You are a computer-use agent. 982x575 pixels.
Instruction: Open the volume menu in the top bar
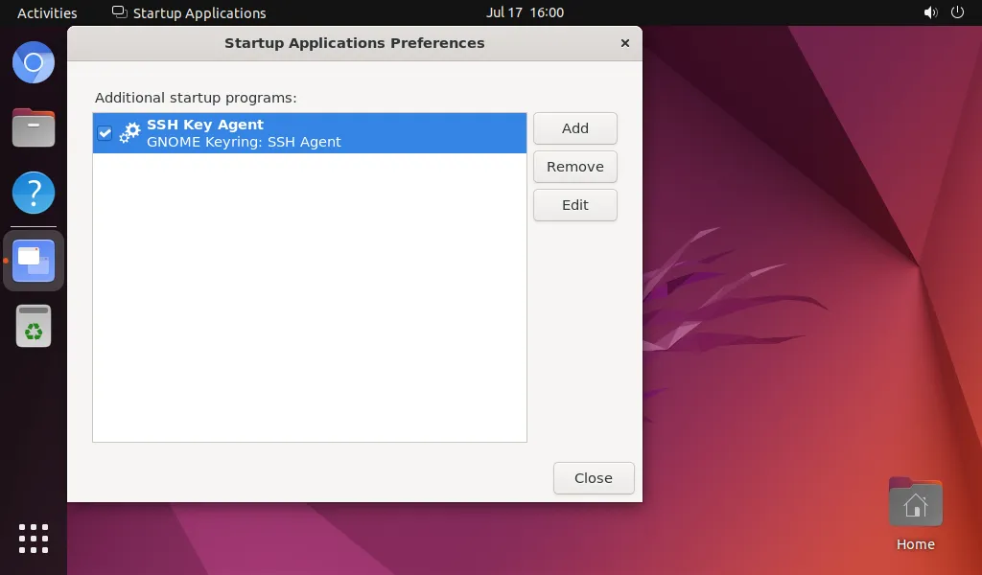tap(928, 12)
